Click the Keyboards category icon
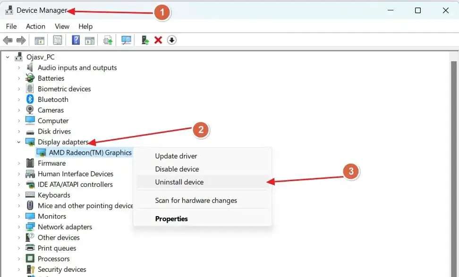Screen dimensions: 459x277 [x=30, y=195]
